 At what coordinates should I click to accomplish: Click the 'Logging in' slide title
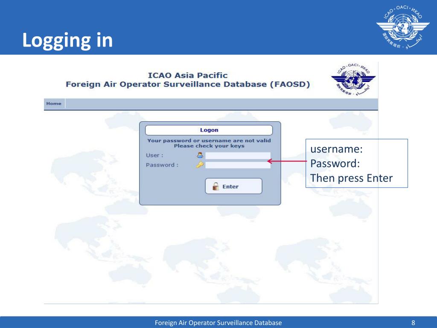pyautogui.click(x=67, y=41)
